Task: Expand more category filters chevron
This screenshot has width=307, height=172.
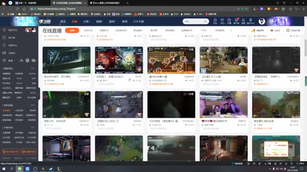Action: 231,31
